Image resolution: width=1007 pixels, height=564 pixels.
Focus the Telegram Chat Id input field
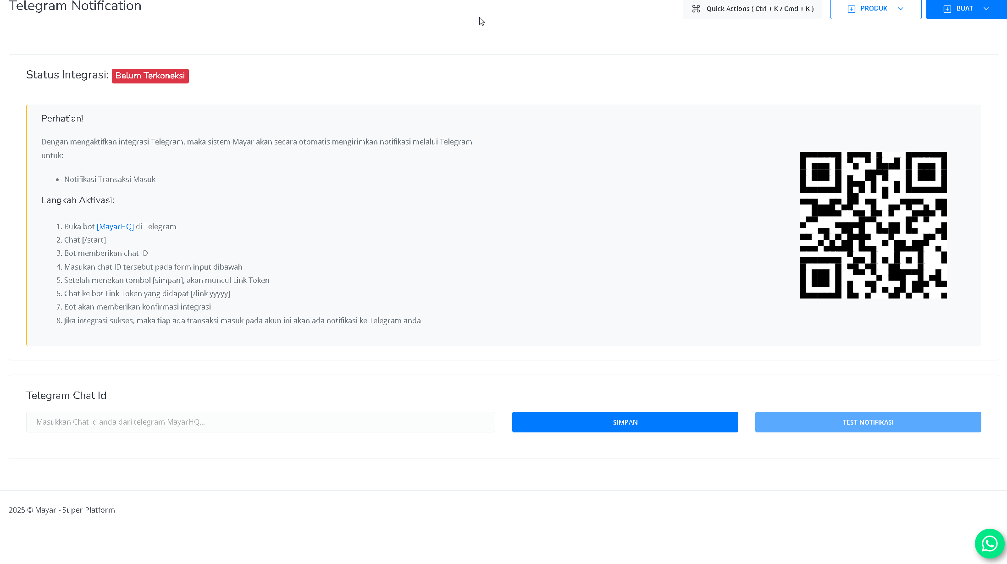260,422
